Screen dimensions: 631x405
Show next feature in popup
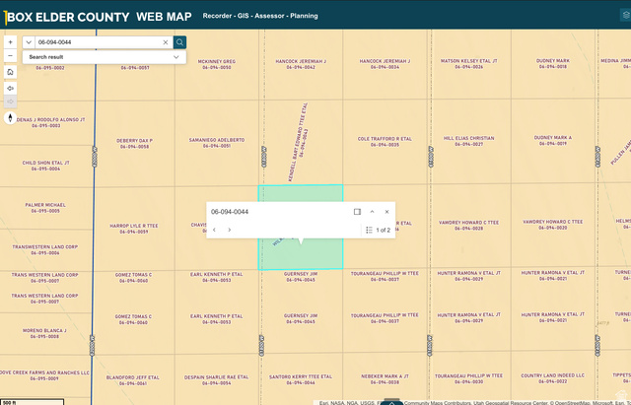click(230, 230)
